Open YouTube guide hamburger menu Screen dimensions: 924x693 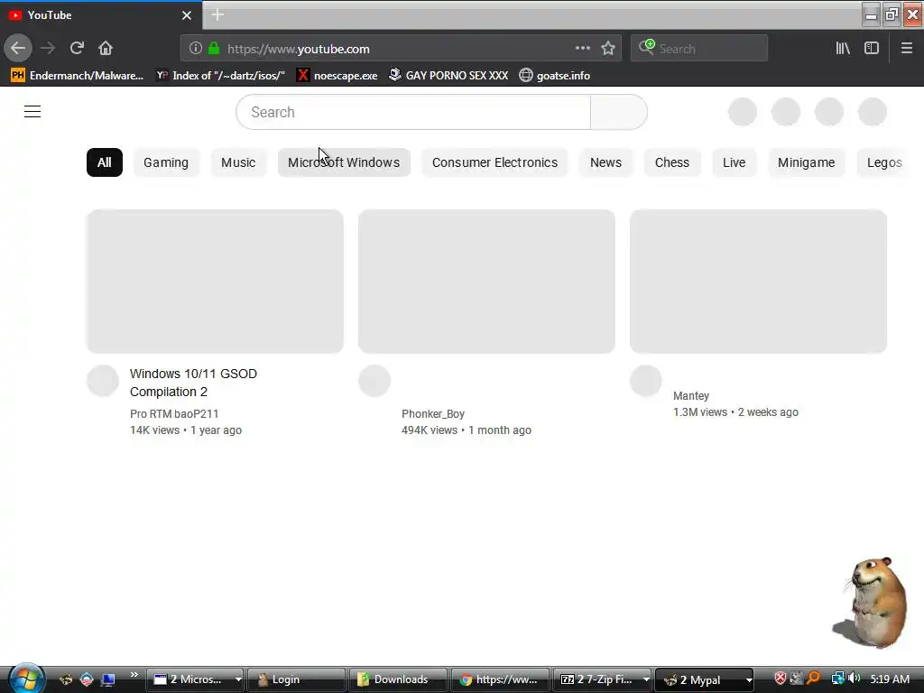pyautogui.click(x=32, y=111)
